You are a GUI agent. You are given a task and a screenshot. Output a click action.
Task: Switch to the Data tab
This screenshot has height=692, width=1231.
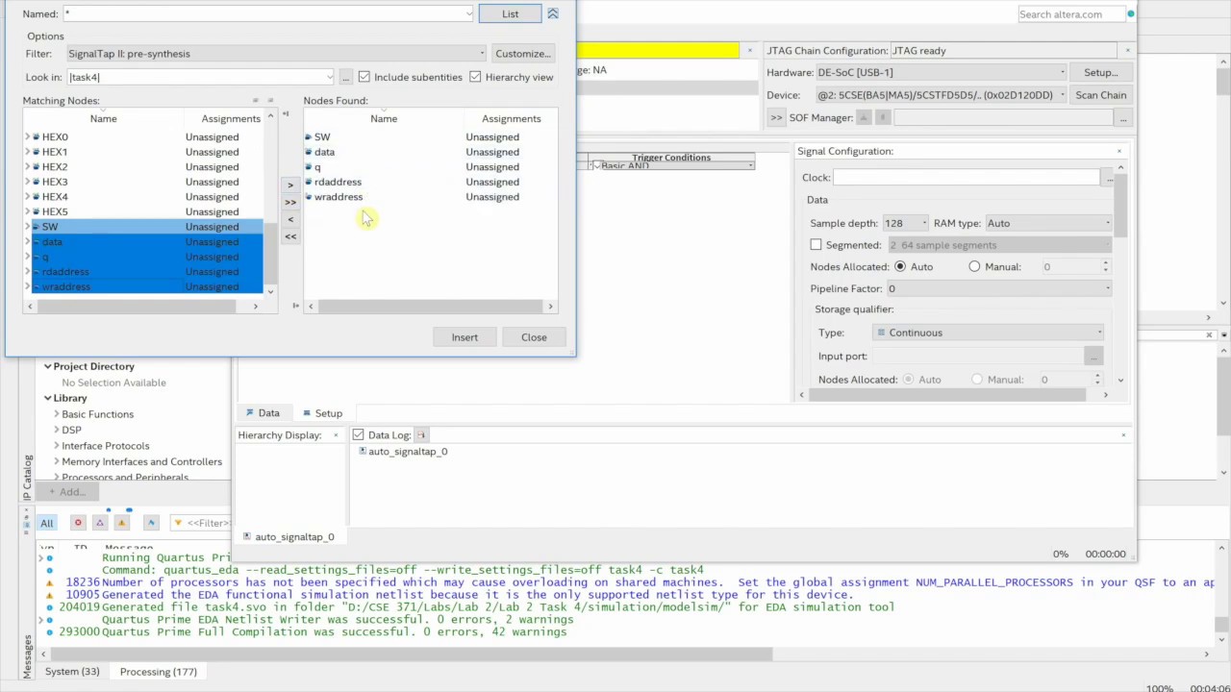pos(261,413)
